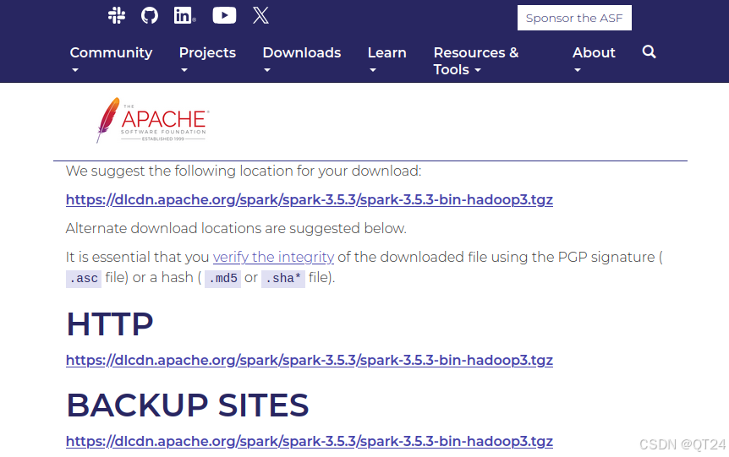
Task: Click the .sha* code label
Action: pos(283,278)
